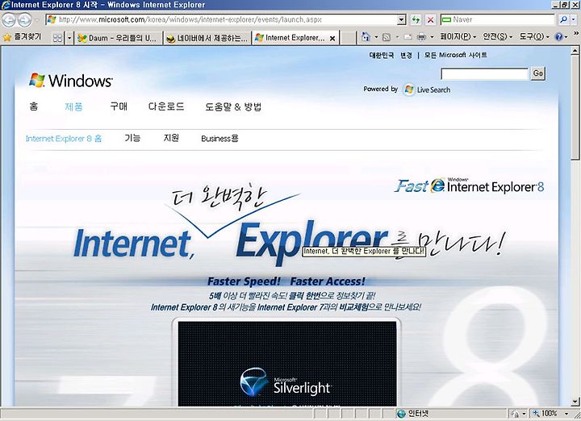Open the 제품 navigation link
This screenshot has height=421, width=581.
[73, 106]
